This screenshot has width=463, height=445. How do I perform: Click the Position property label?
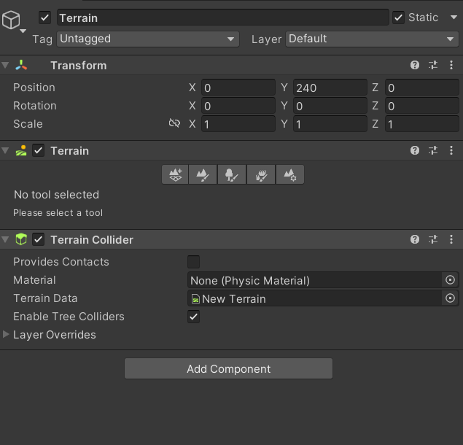34,88
